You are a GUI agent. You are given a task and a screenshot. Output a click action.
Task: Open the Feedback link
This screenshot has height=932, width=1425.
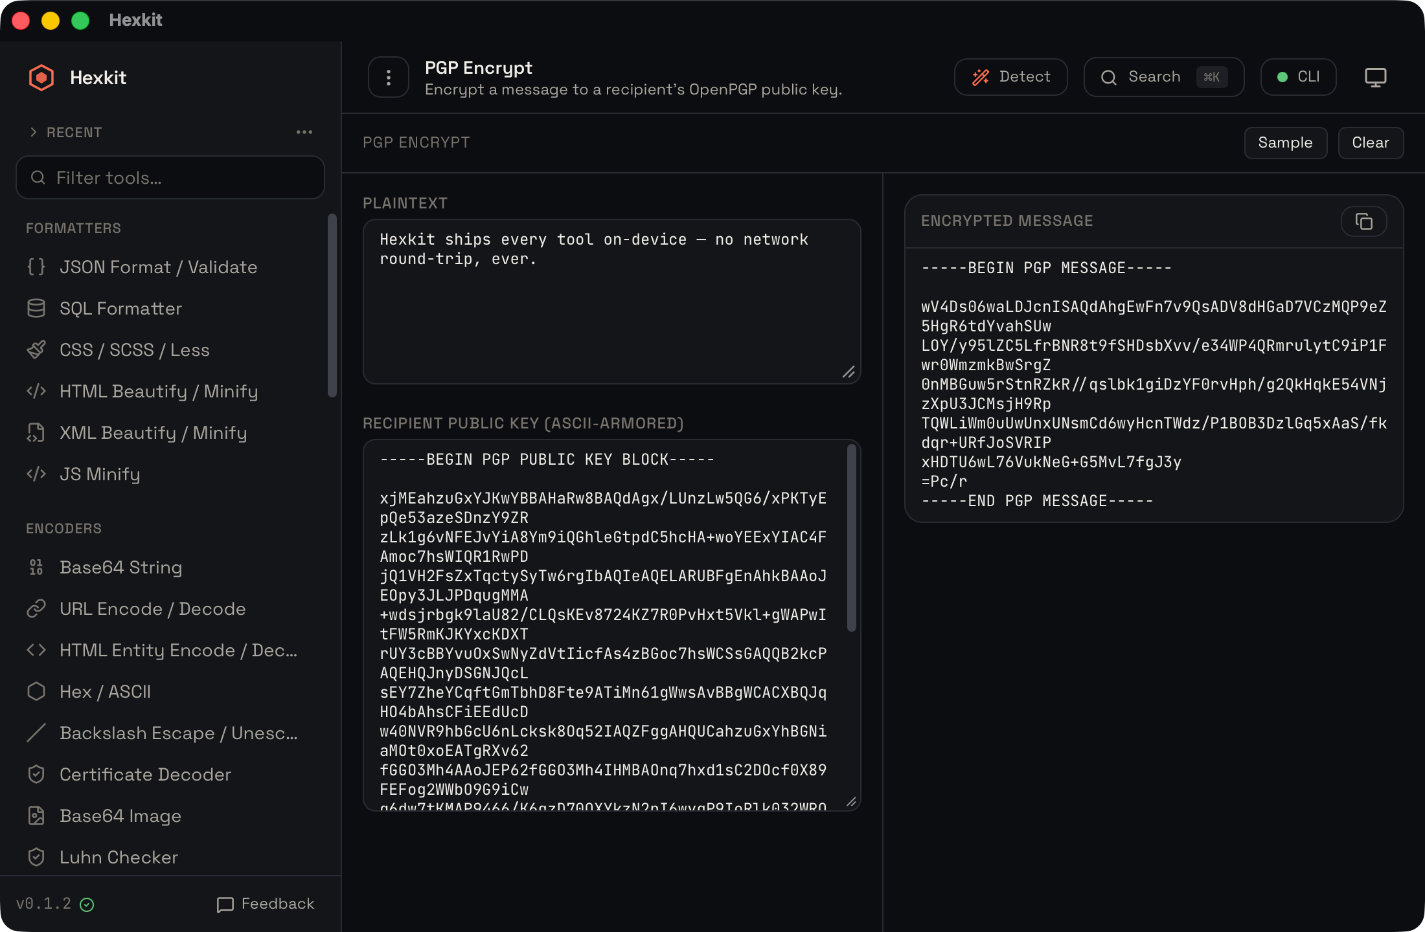pos(266,904)
